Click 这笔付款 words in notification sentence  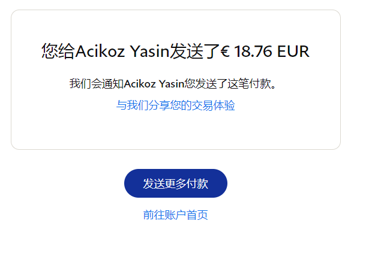tap(249, 84)
